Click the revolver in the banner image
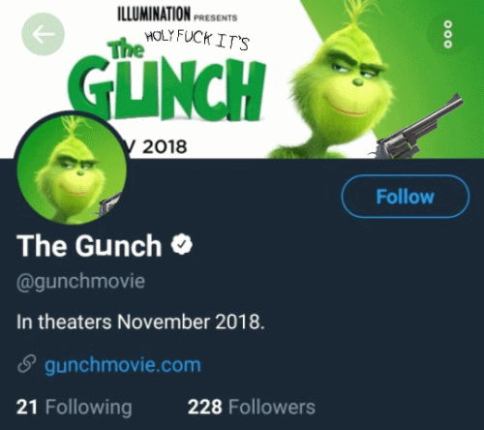 coord(419,127)
